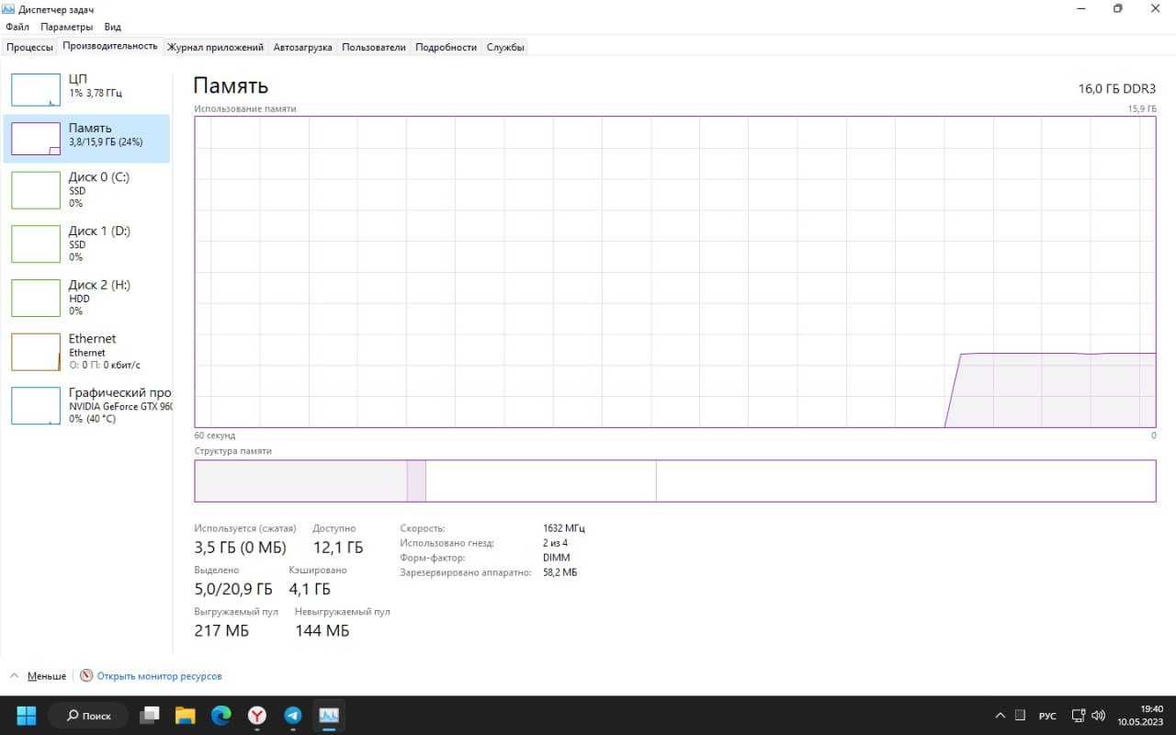Switch to the Производительность tab
Viewport: 1176px width, 735px height.
pos(110,46)
